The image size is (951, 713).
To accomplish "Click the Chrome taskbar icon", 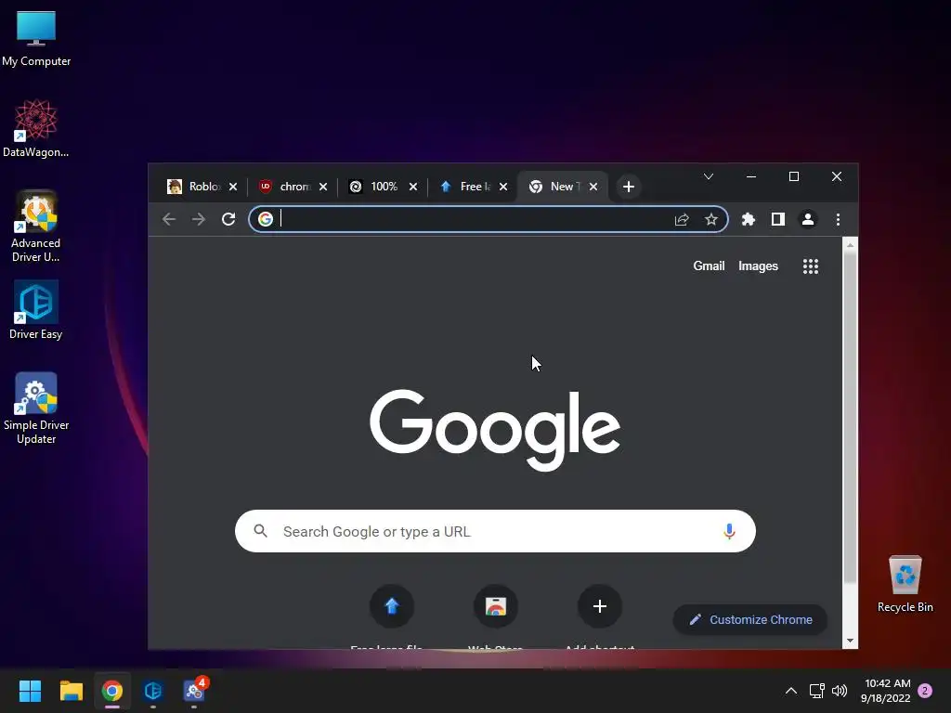I will click(112, 691).
